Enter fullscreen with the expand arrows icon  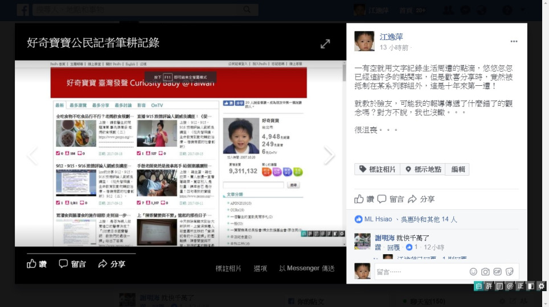(x=325, y=44)
